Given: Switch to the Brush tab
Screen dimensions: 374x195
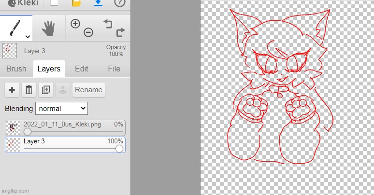Looking at the screenshot, I should click(16, 69).
